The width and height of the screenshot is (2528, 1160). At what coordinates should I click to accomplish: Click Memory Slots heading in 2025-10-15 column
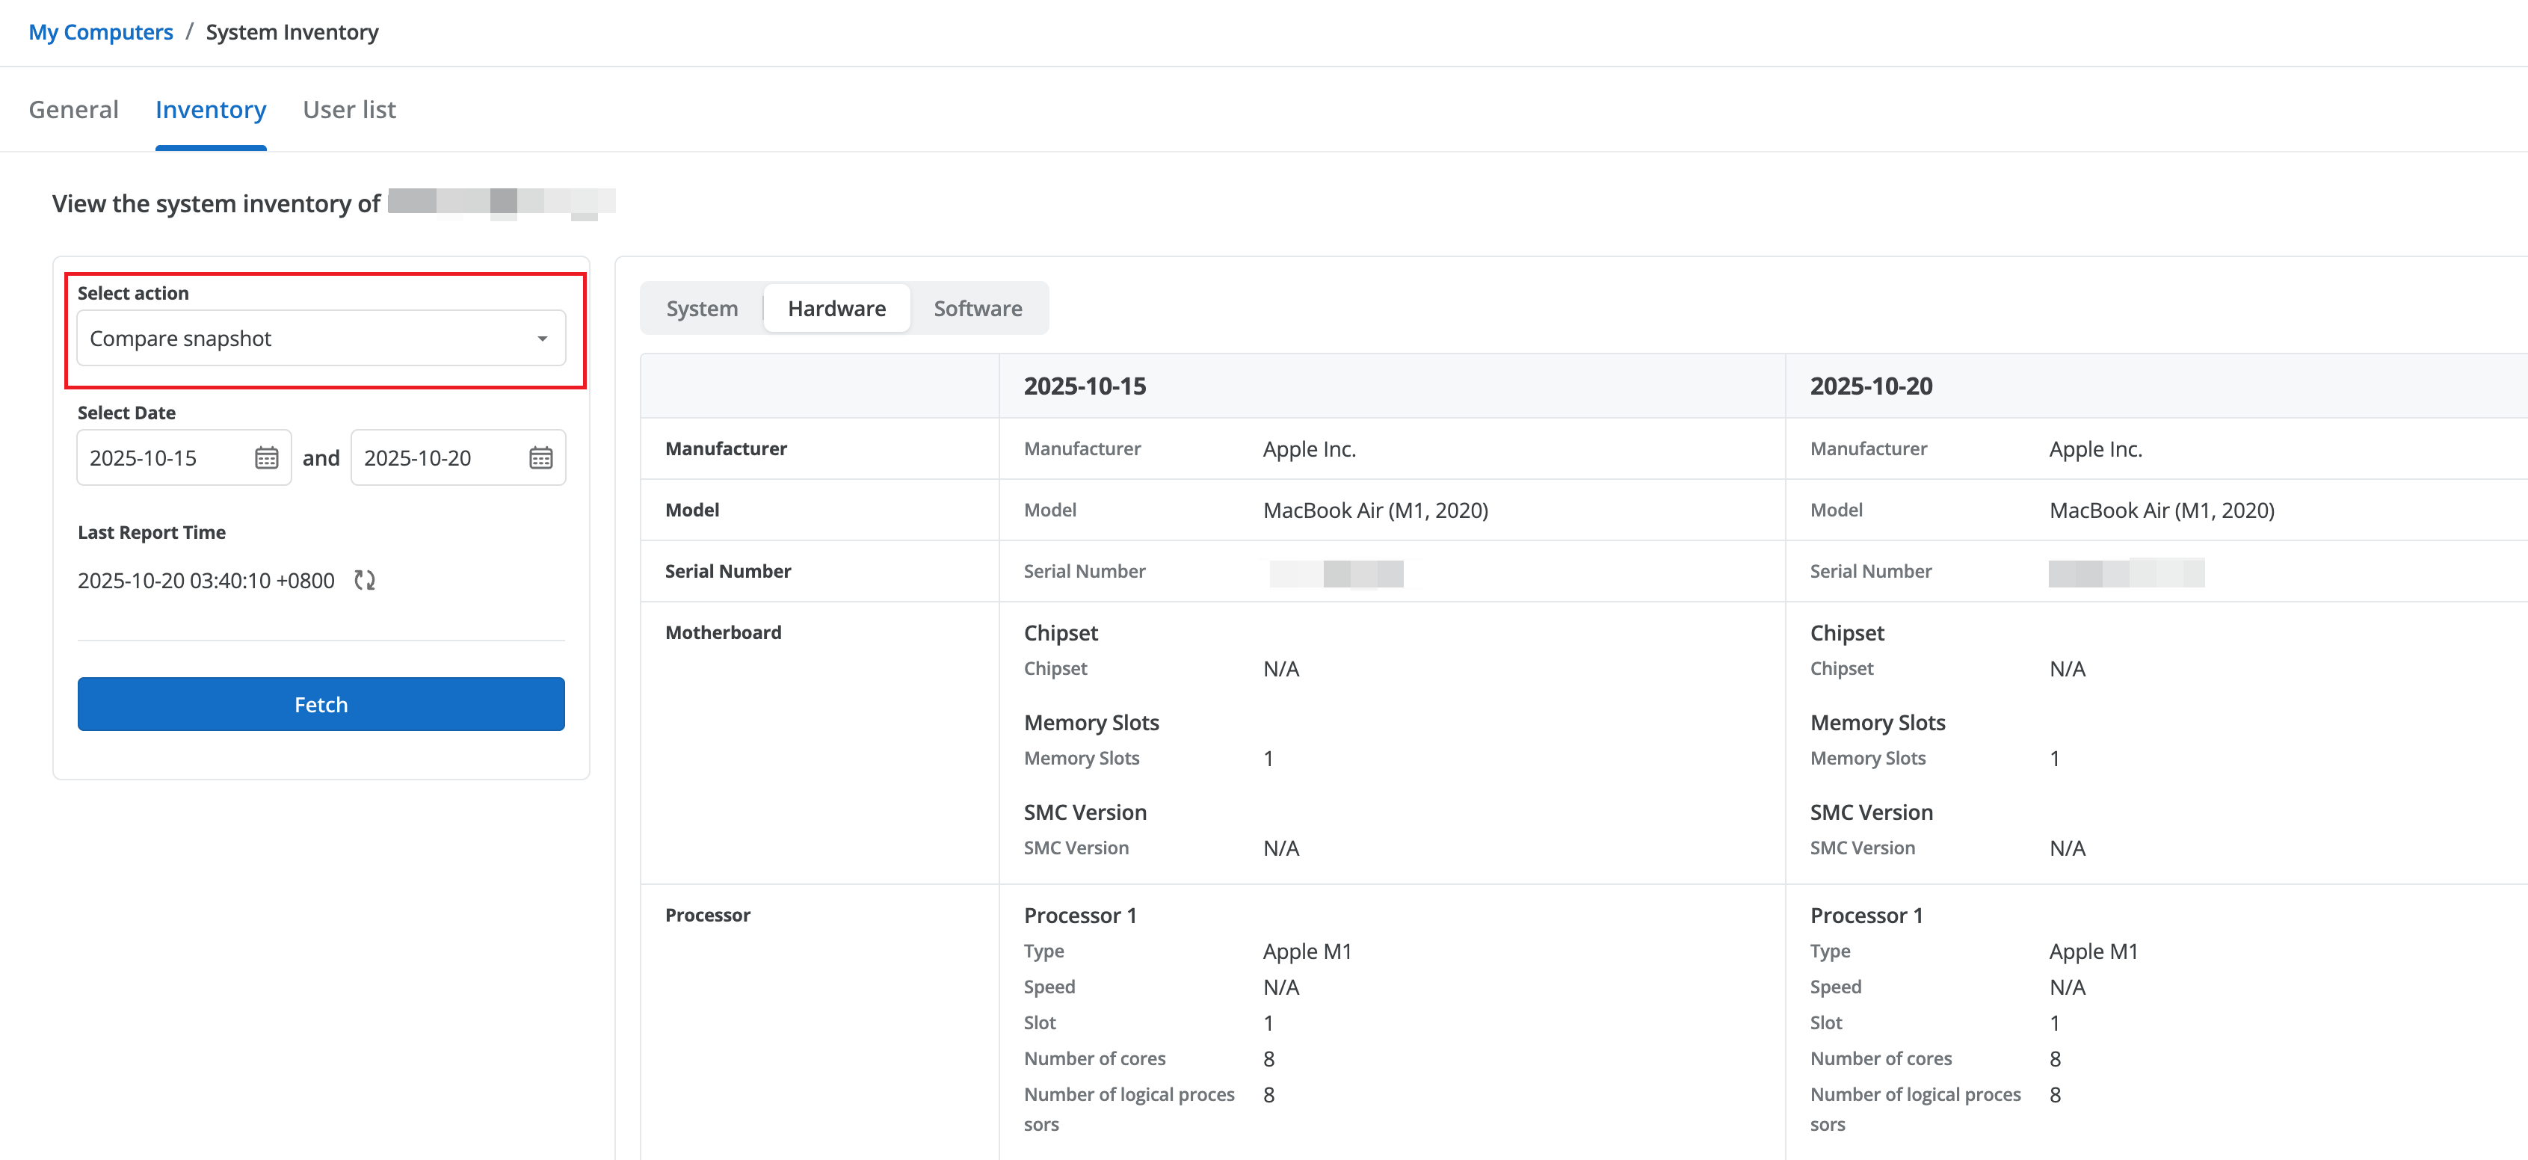[x=1091, y=722]
